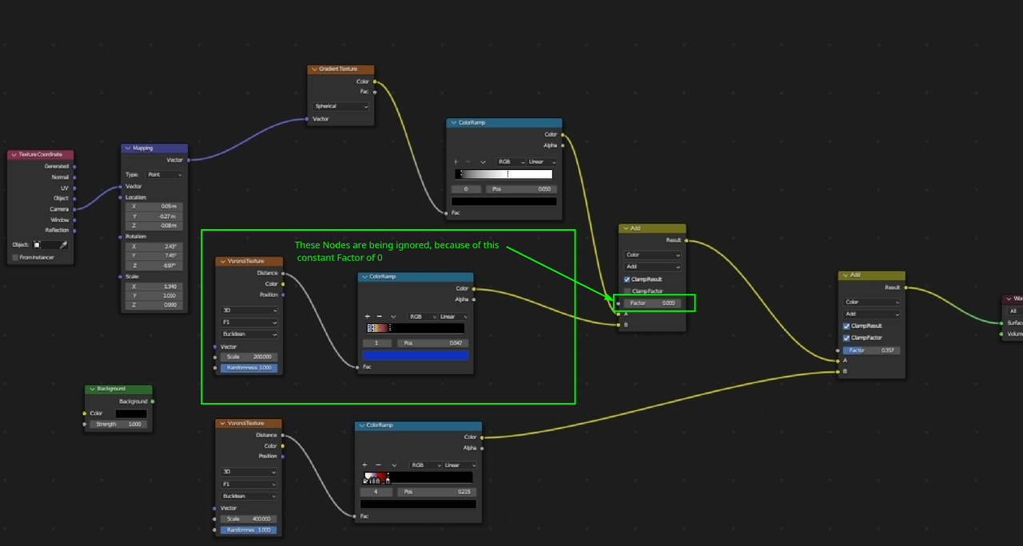Enable Clamp Factor on Add node with Factor 0.000
Image resolution: width=1023 pixels, height=546 pixels.
click(x=627, y=291)
